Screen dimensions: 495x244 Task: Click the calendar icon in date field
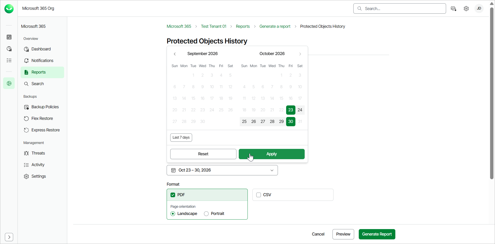(174, 170)
